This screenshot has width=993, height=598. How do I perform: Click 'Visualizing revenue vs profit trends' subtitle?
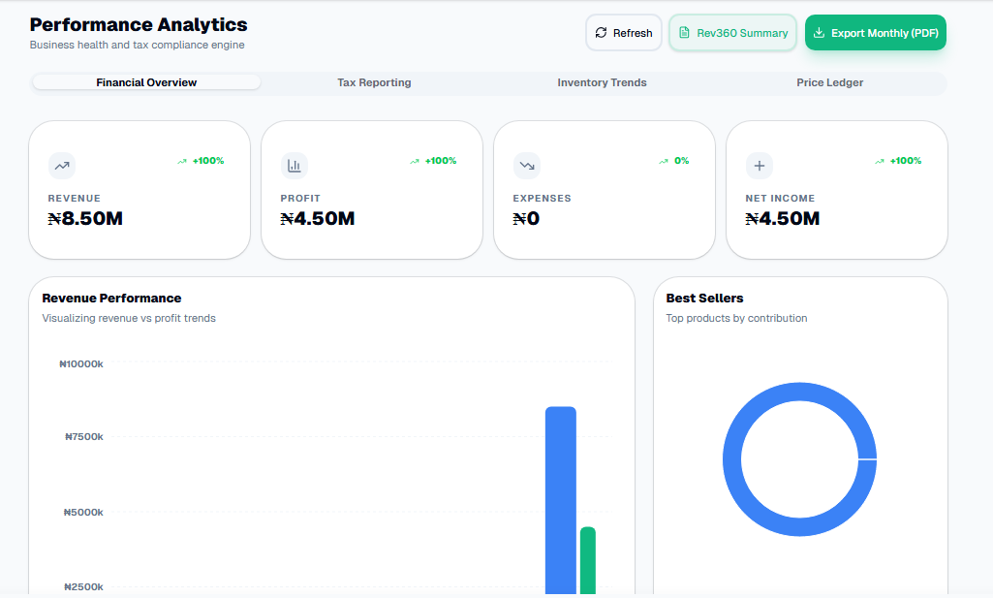129,318
